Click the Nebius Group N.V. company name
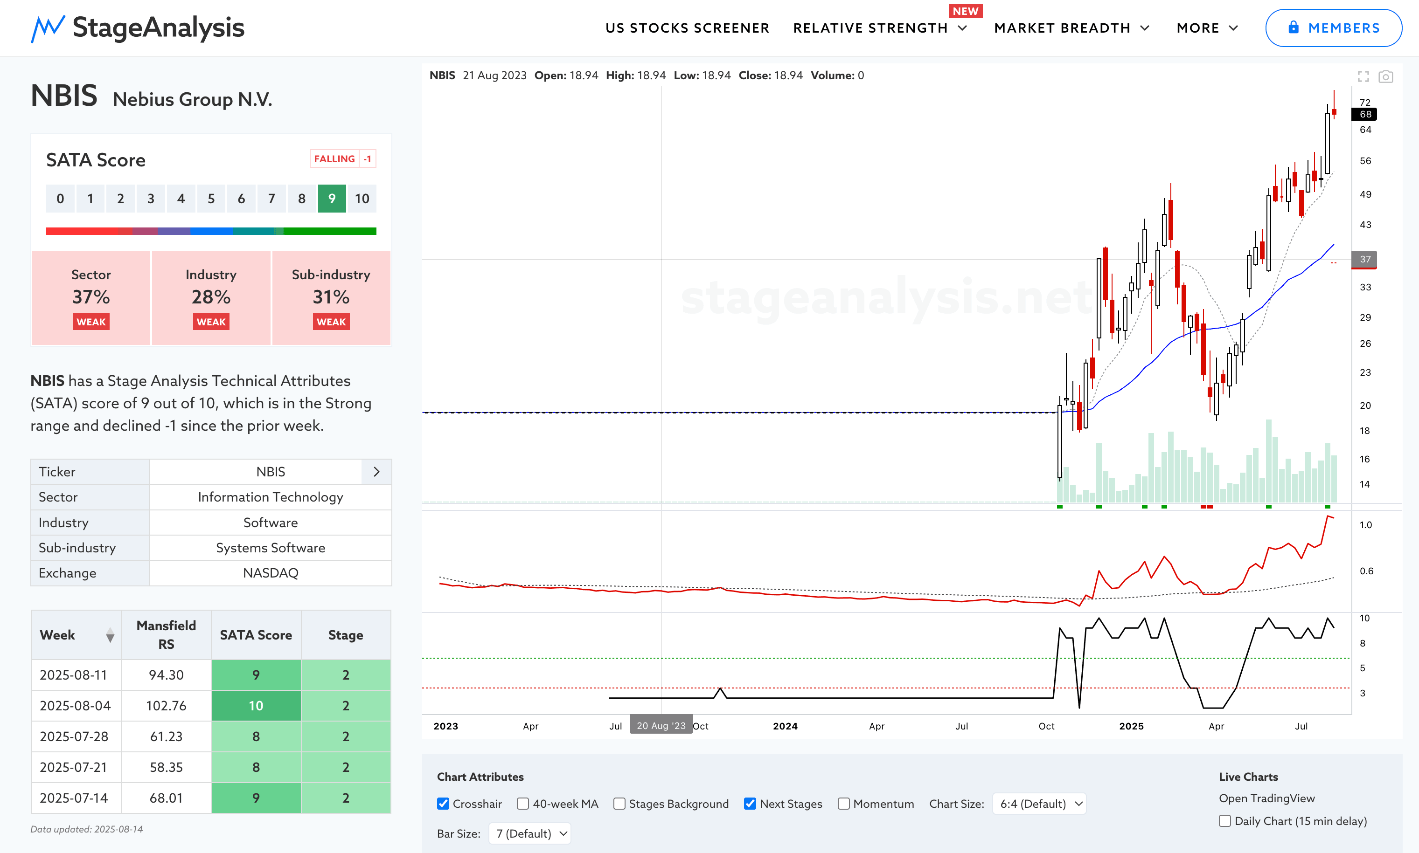The height and width of the screenshot is (853, 1419). (x=193, y=99)
